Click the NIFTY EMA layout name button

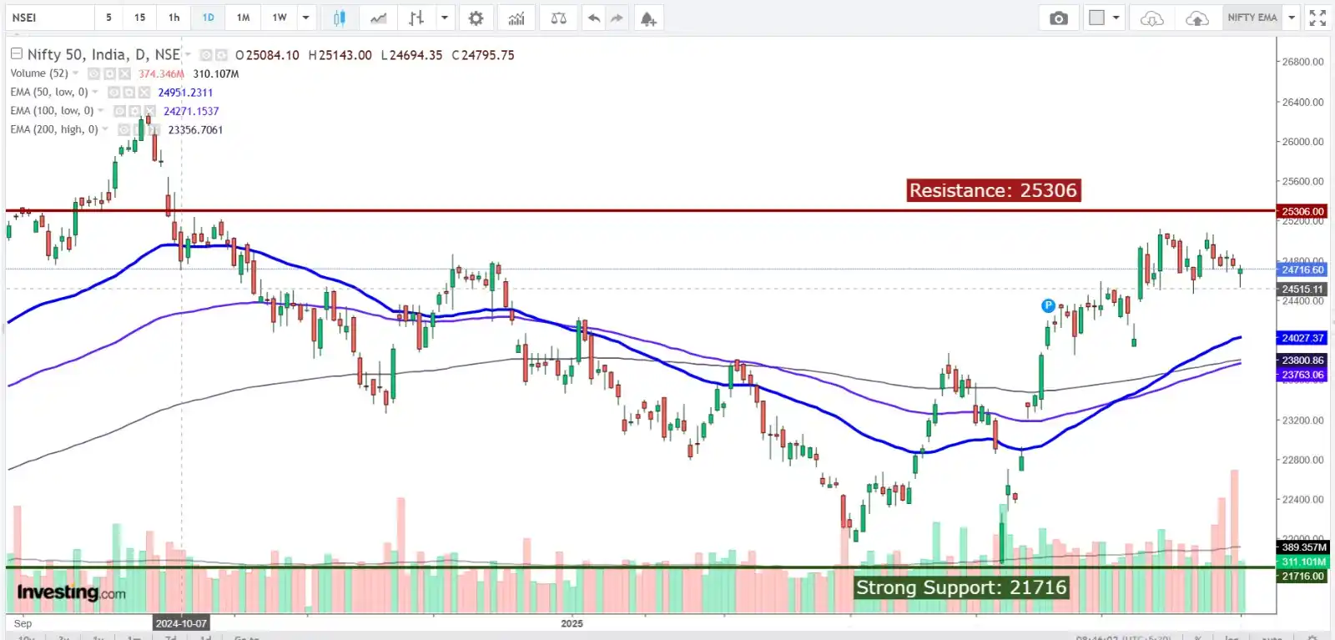(1252, 18)
